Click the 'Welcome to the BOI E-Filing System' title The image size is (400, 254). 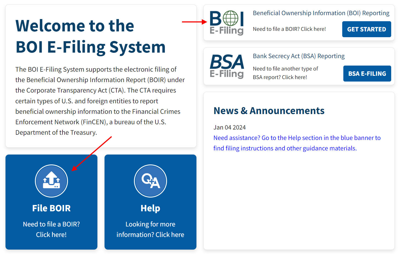pyautogui.click(x=91, y=36)
